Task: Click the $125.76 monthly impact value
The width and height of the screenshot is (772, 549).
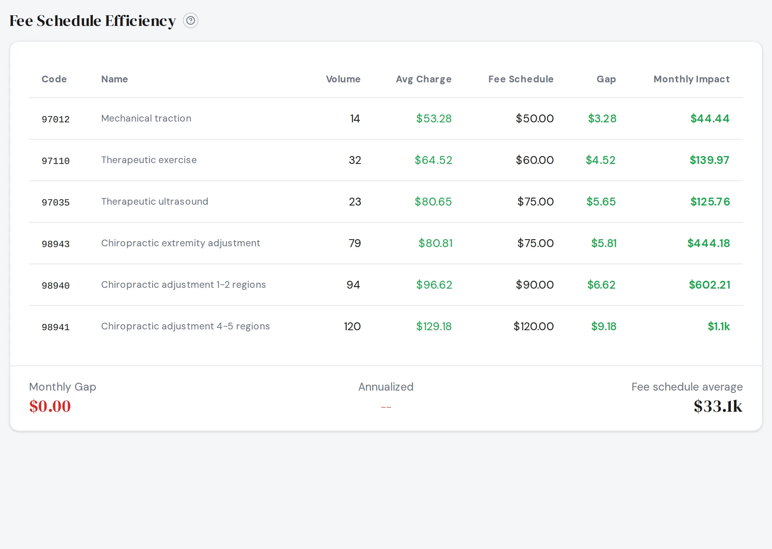Action: tap(710, 202)
